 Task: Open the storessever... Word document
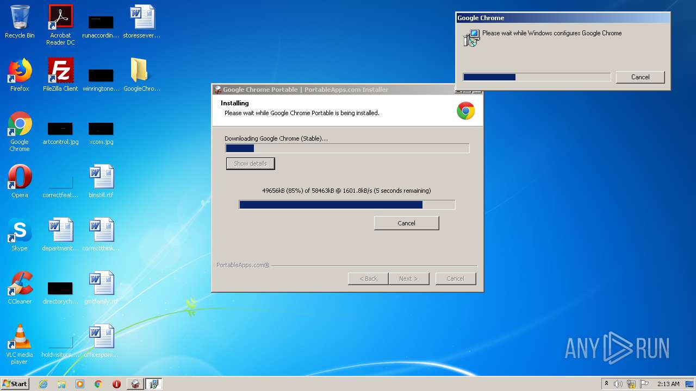pos(142,22)
